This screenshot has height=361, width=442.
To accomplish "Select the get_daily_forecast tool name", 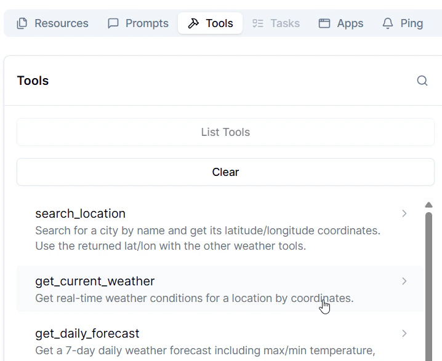I will (87, 334).
